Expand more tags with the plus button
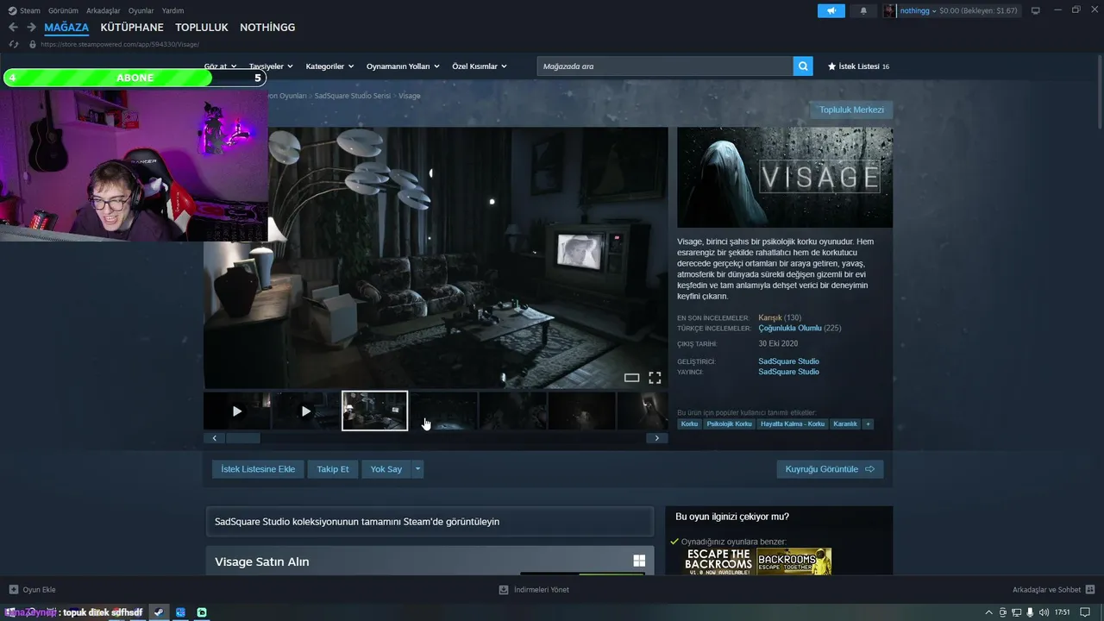Image resolution: width=1104 pixels, height=621 pixels. coord(868,424)
